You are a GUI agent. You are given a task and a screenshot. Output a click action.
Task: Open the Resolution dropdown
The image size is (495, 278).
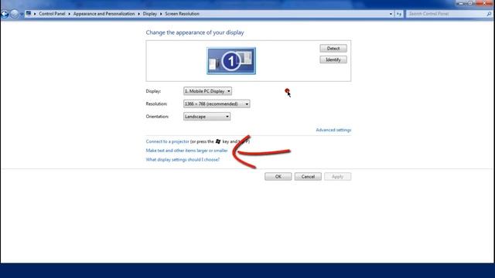pos(217,103)
